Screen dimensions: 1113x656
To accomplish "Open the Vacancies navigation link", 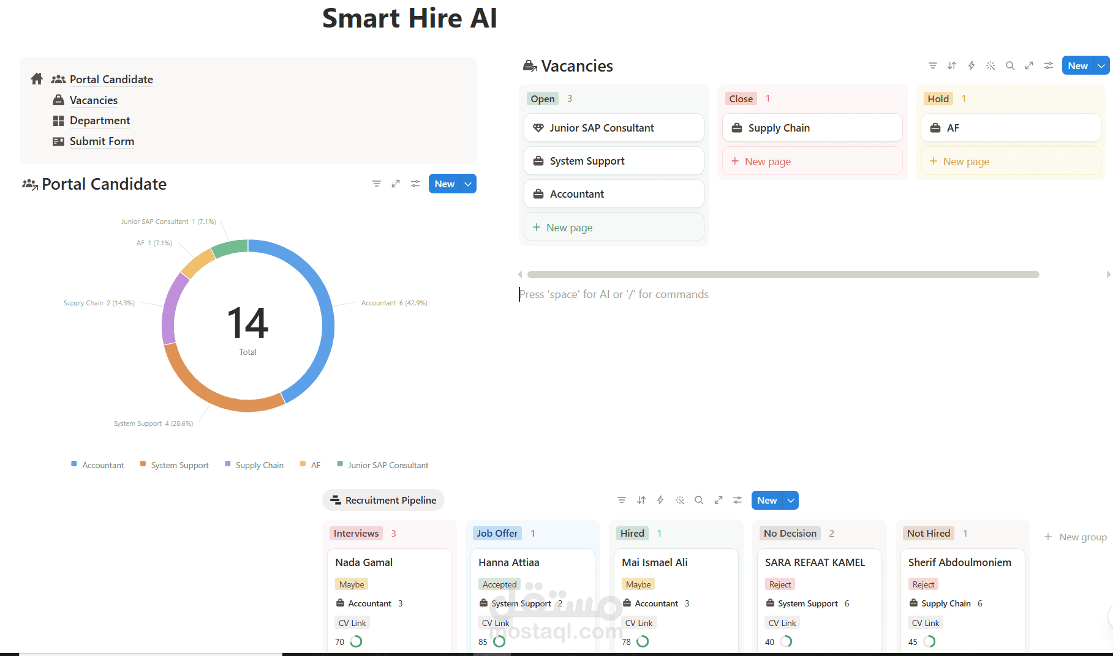I will coord(94,100).
